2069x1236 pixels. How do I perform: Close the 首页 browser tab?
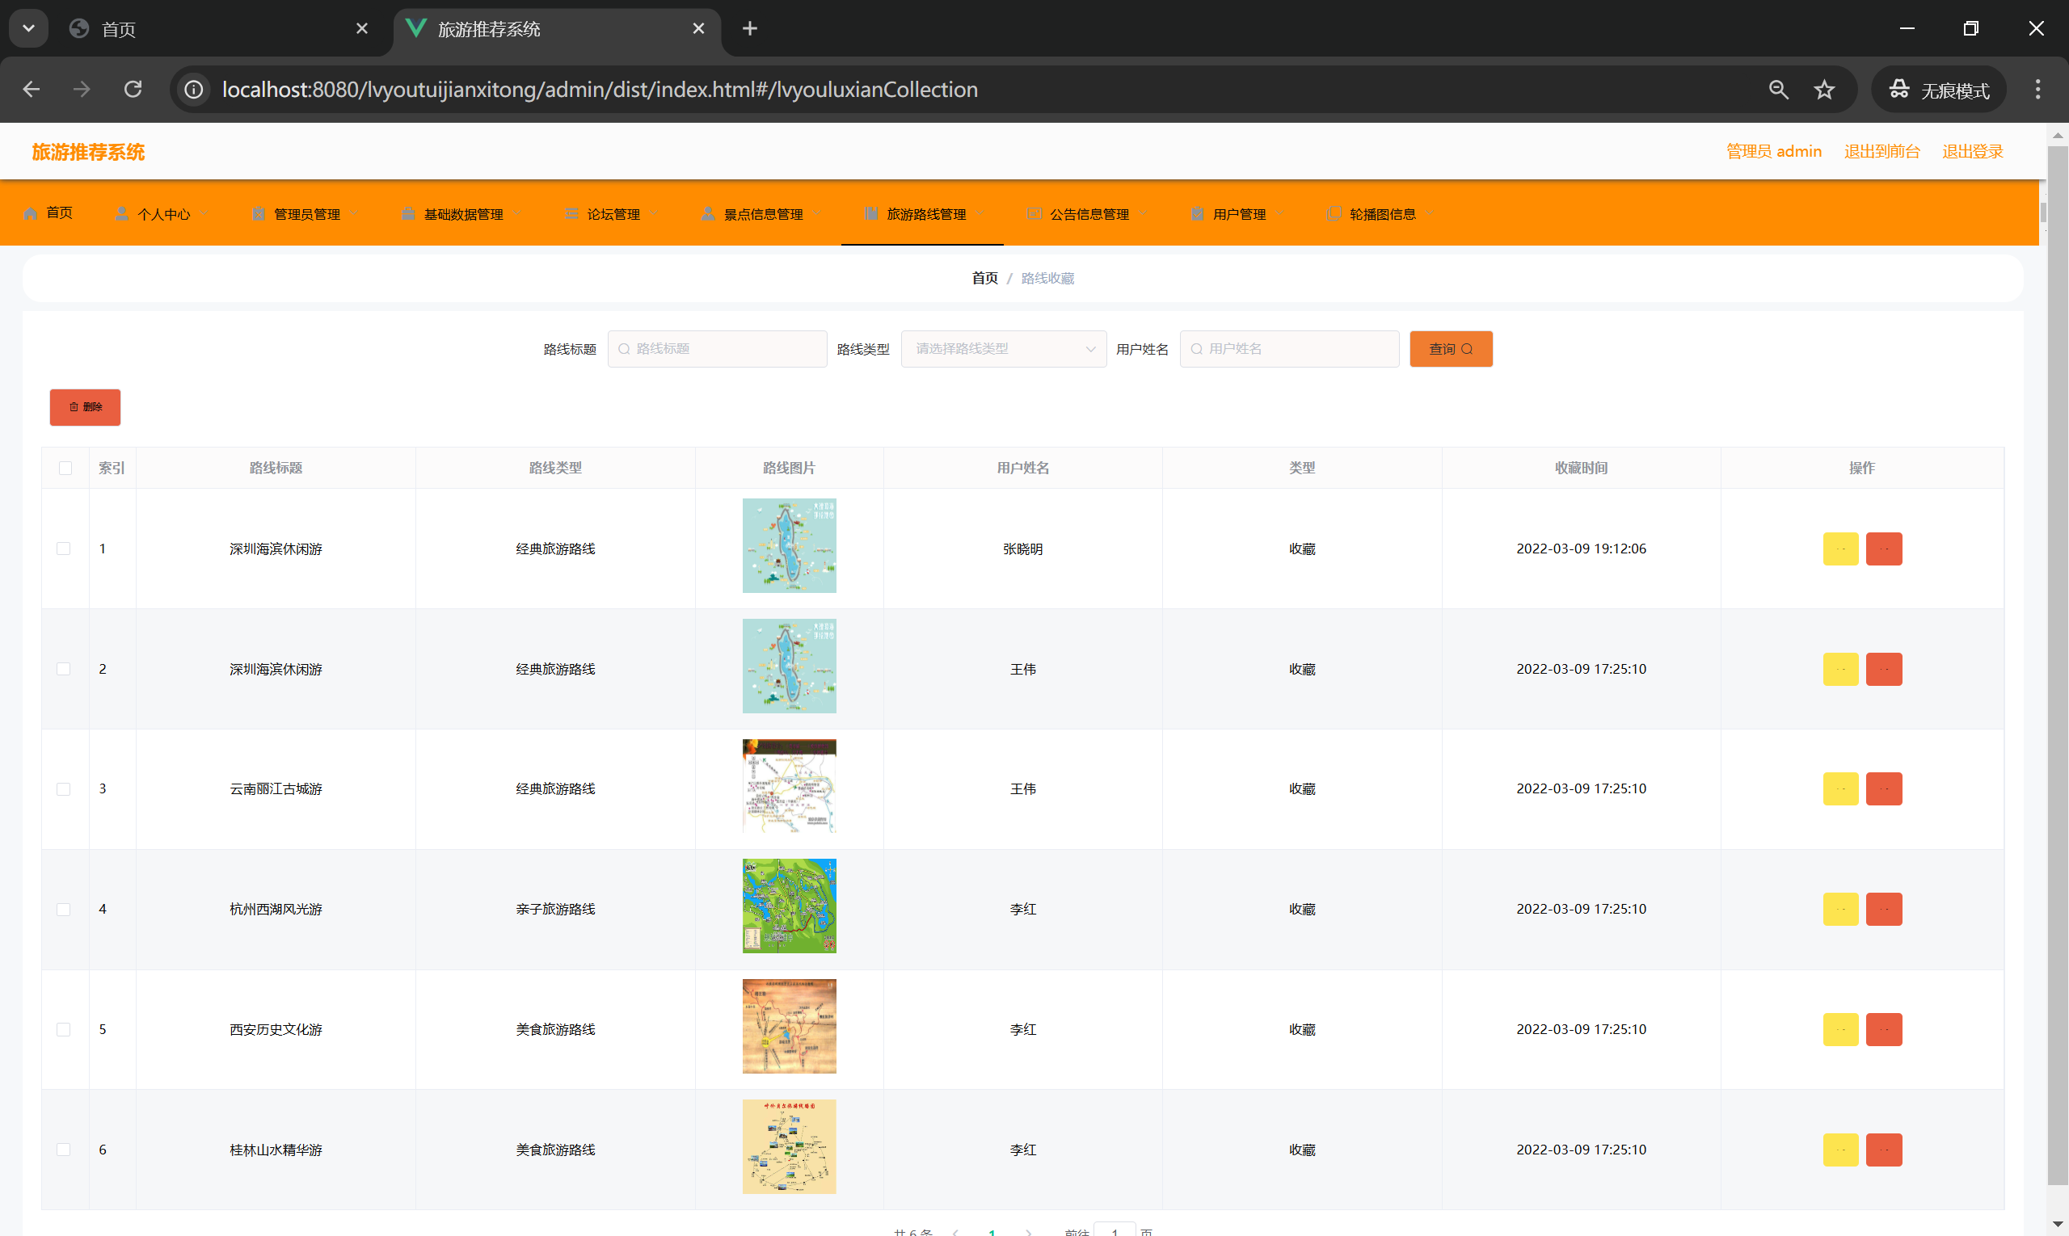[361, 28]
